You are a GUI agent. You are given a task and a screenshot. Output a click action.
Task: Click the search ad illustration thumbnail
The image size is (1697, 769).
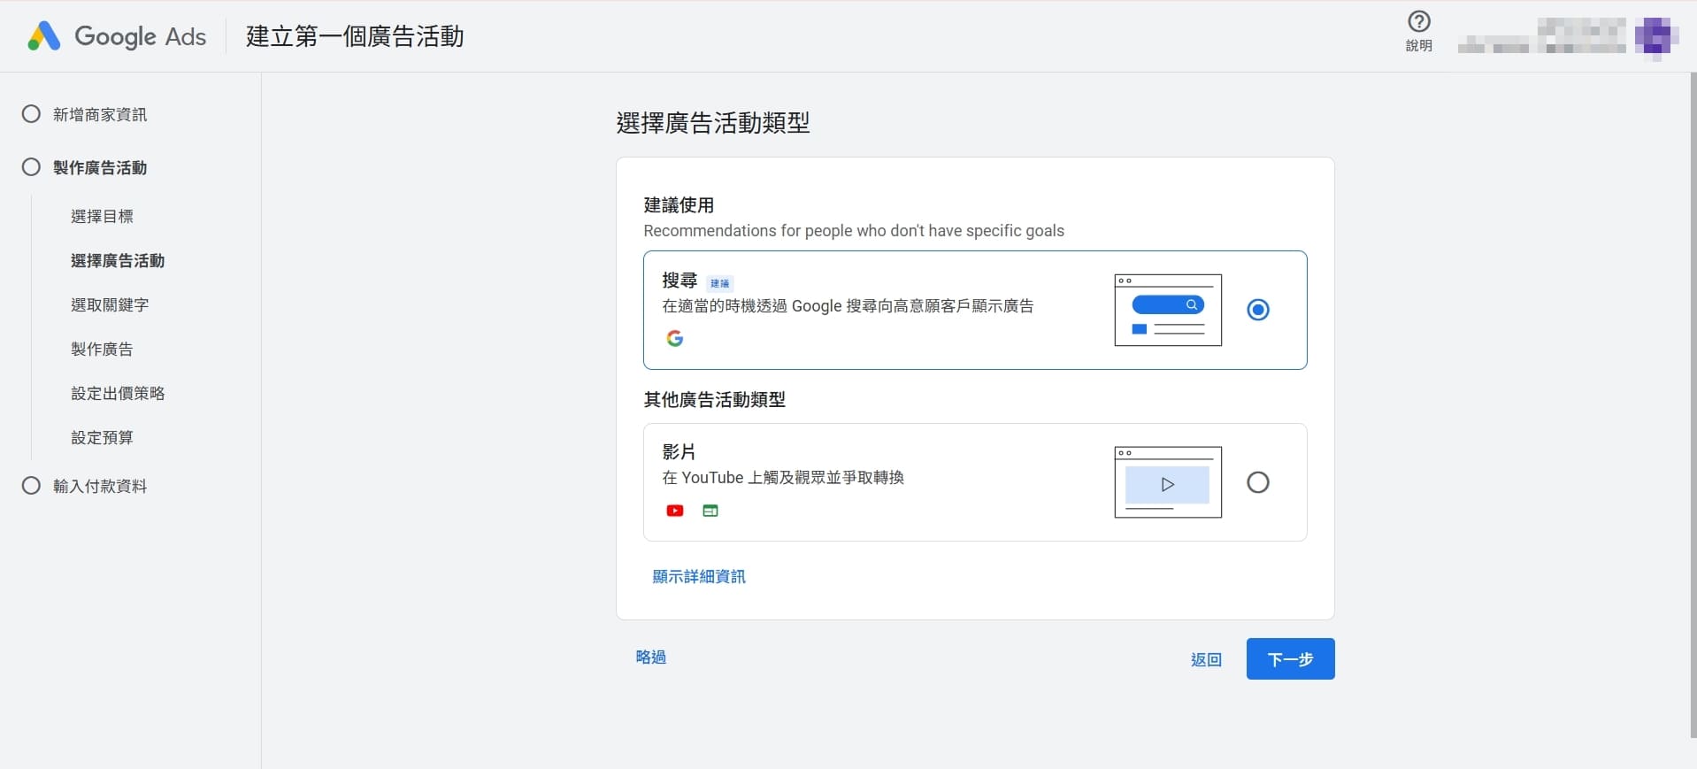click(x=1168, y=310)
